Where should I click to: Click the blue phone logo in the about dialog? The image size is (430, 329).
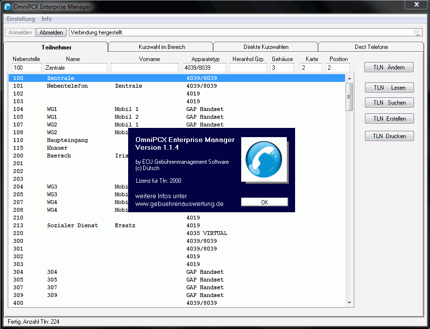point(264,159)
